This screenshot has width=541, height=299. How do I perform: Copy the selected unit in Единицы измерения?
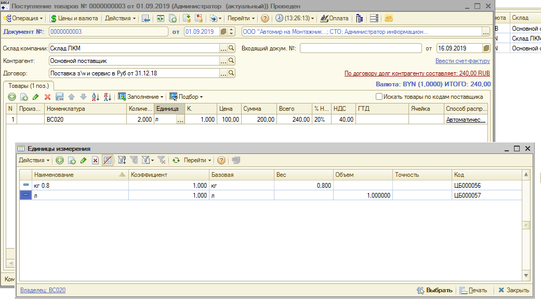click(72, 160)
